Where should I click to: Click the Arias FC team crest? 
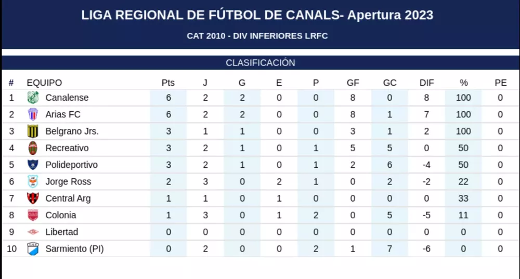coord(33,114)
